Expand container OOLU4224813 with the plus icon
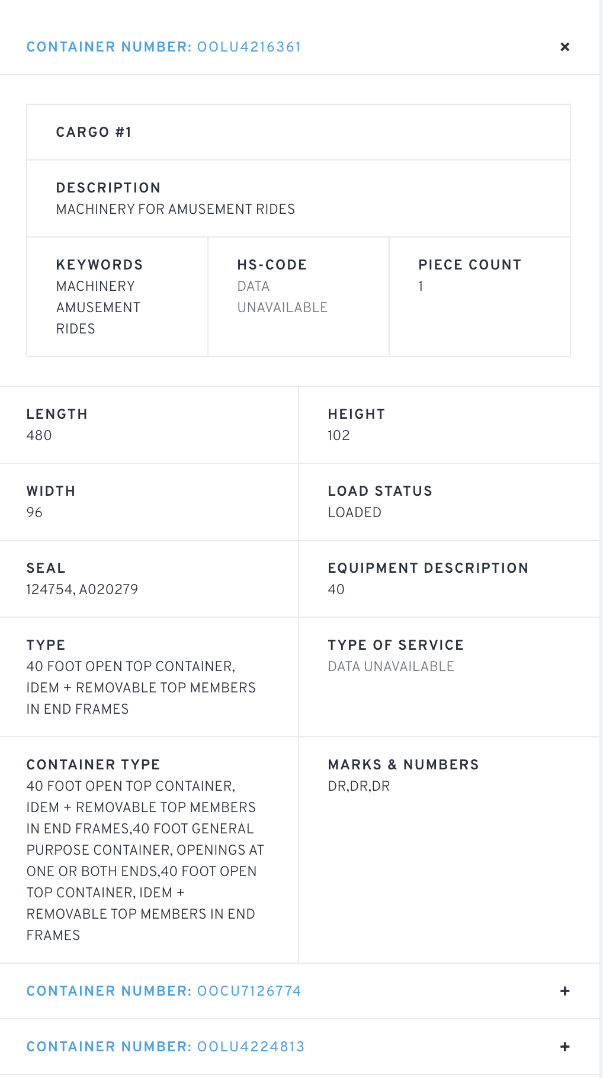 click(565, 1047)
